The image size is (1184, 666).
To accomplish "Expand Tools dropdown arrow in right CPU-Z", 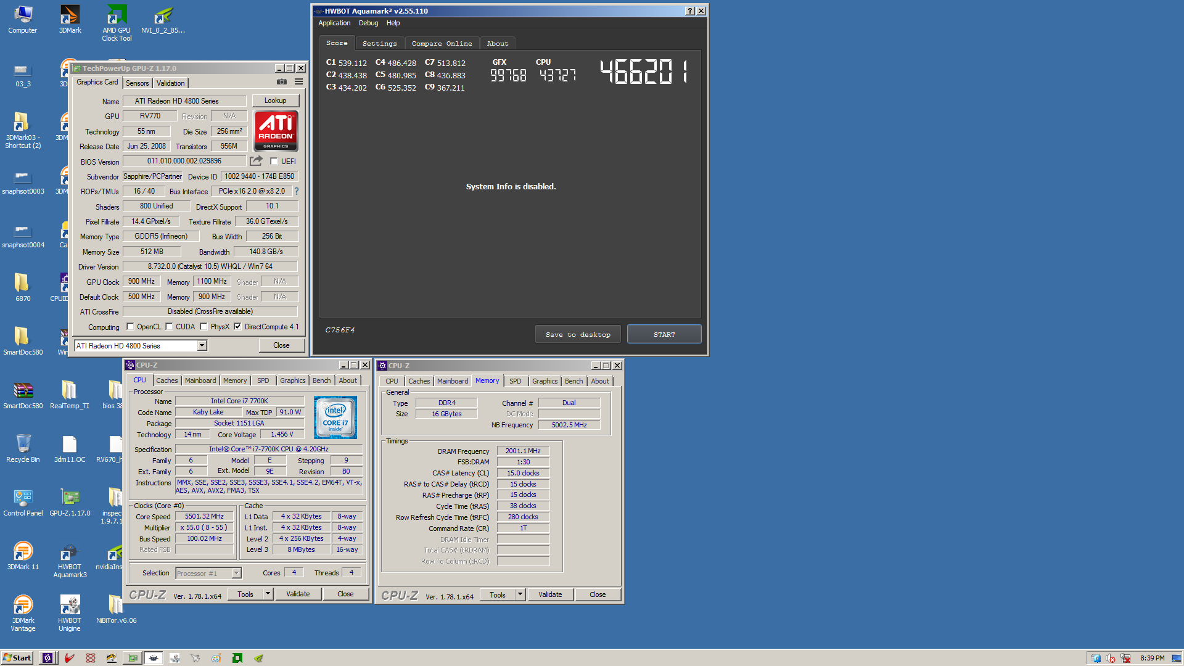I will pos(520,594).
